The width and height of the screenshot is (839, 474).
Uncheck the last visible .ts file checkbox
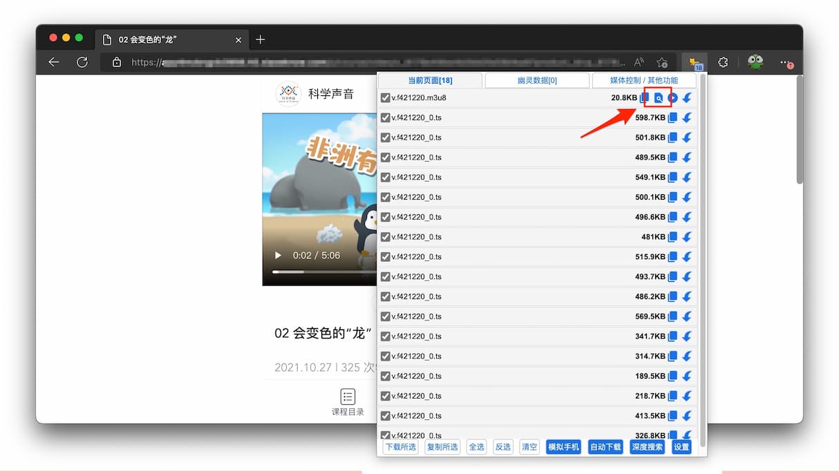(x=386, y=435)
